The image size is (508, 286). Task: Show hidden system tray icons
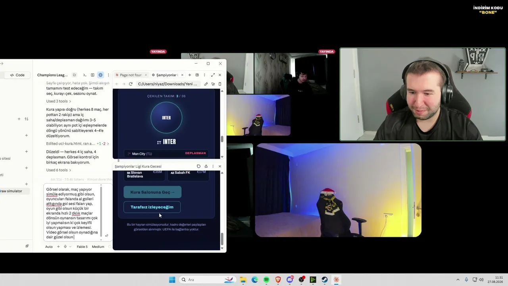(x=458, y=280)
